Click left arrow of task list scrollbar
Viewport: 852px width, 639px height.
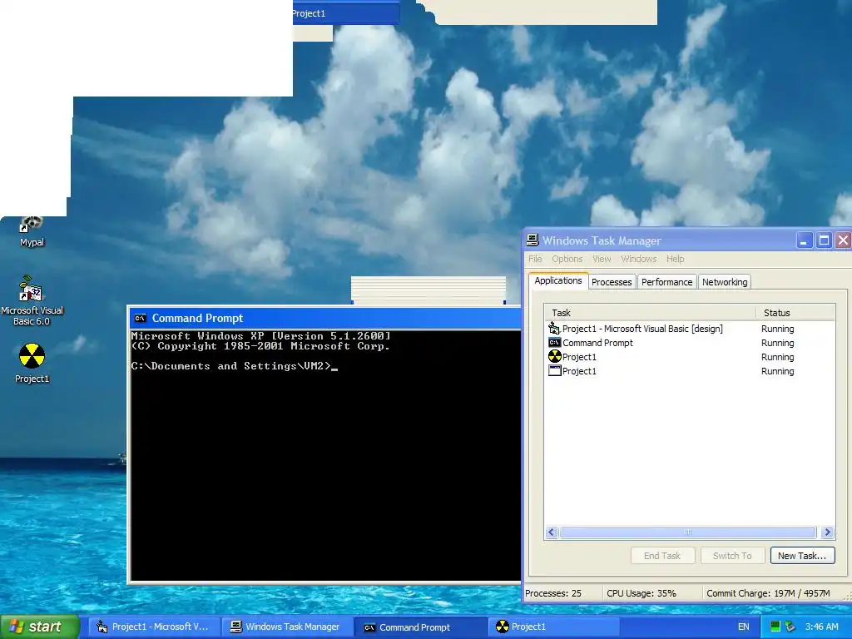[552, 532]
